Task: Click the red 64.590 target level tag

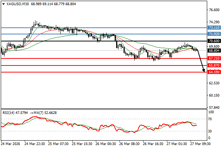Action: 215,72
